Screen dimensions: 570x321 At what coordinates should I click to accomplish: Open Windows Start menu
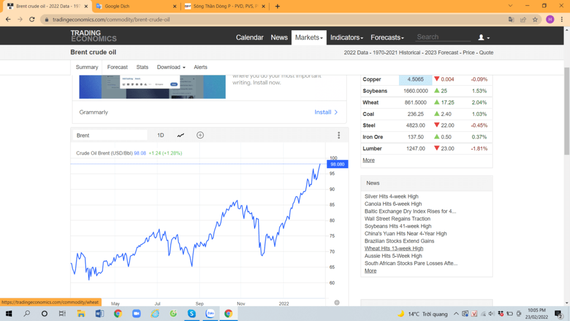[x=9, y=313]
